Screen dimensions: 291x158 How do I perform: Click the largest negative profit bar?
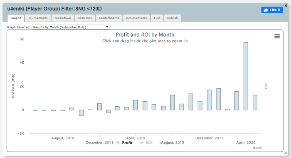point(81,113)
